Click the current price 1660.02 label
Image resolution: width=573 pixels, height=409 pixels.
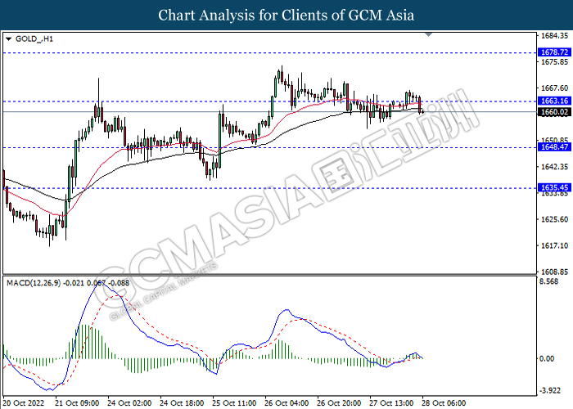pyautogui.click(x=554, y=112)
